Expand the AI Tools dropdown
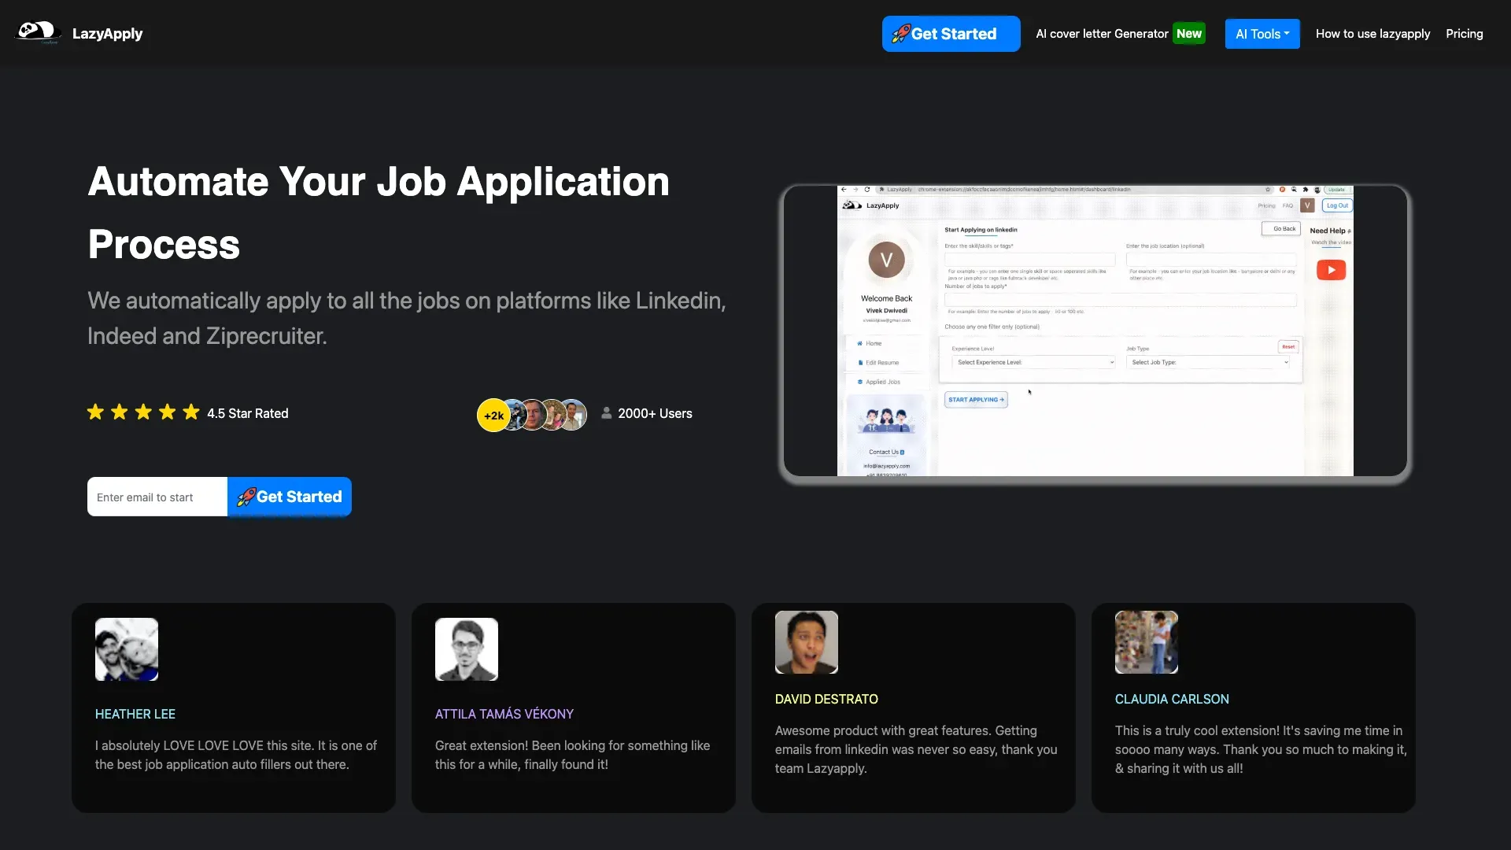The image size is (1511, 850). 1262,34
